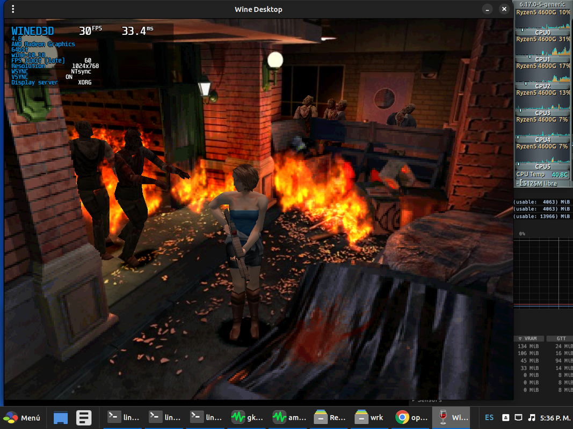Screen dimensions: 573x429
Task: Open the ES keyboard layout indicator
Action: 489,418
